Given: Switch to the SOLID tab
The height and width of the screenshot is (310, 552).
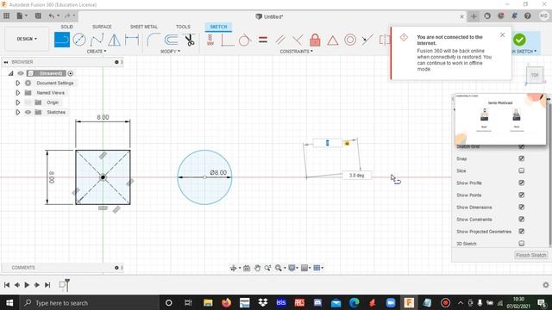Looking at the screenshot, I should tap(67, 27).
